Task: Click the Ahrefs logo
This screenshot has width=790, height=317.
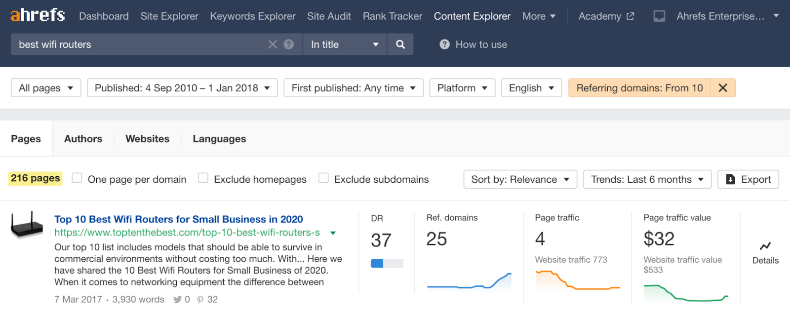Action: pyautogui.click(x=38, y=16)
